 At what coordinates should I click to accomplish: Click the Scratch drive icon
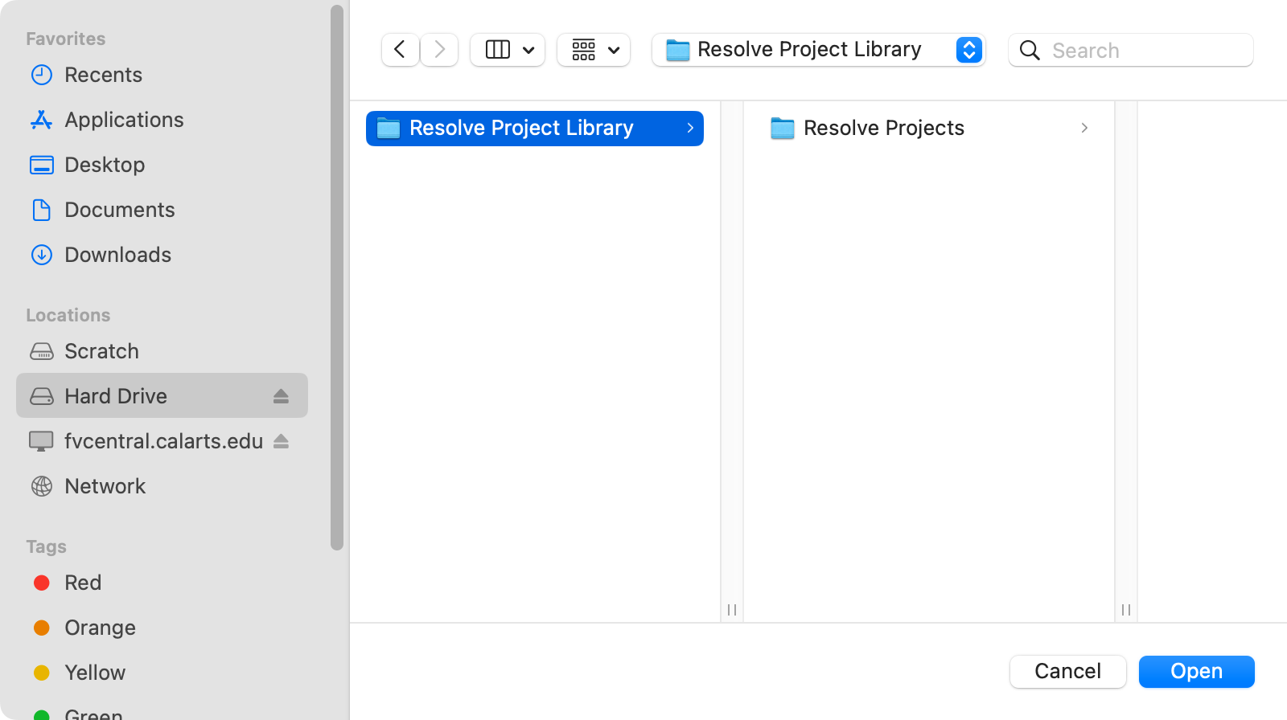tap(42, 351)
